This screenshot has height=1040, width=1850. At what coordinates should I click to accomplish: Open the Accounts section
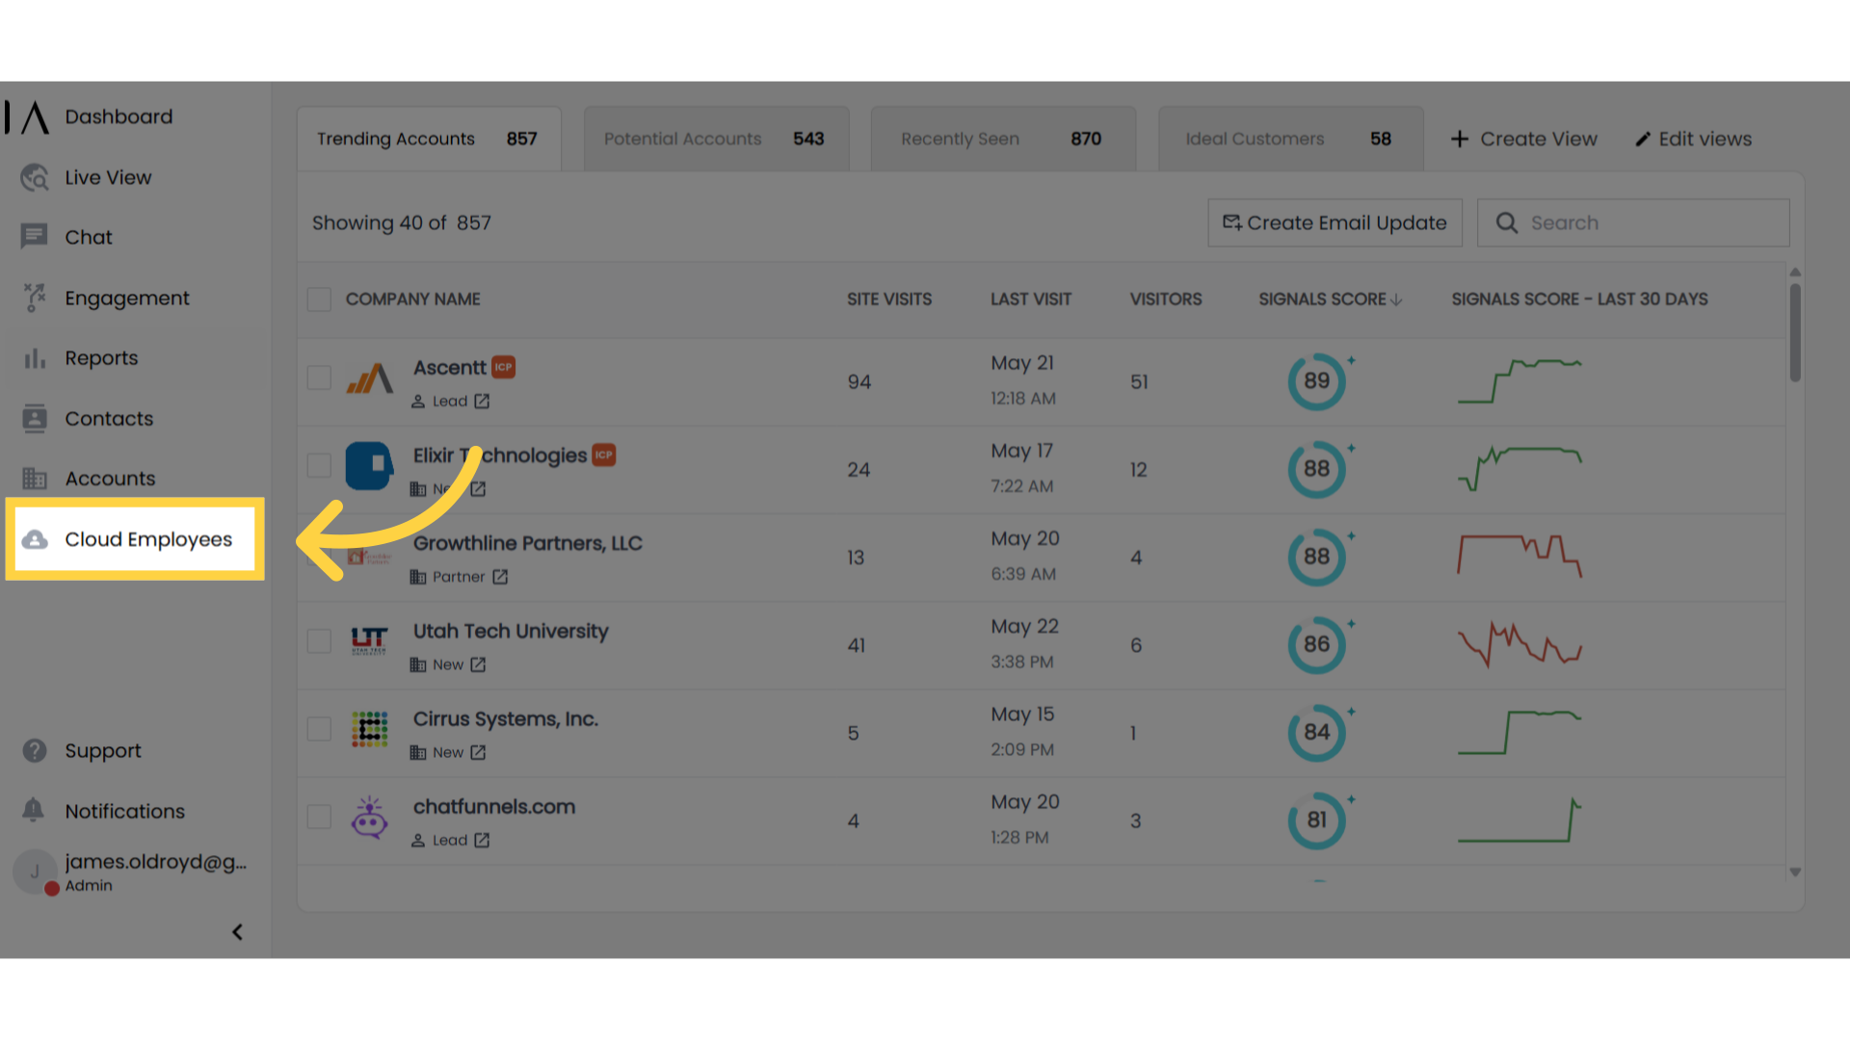click(110, 478)
